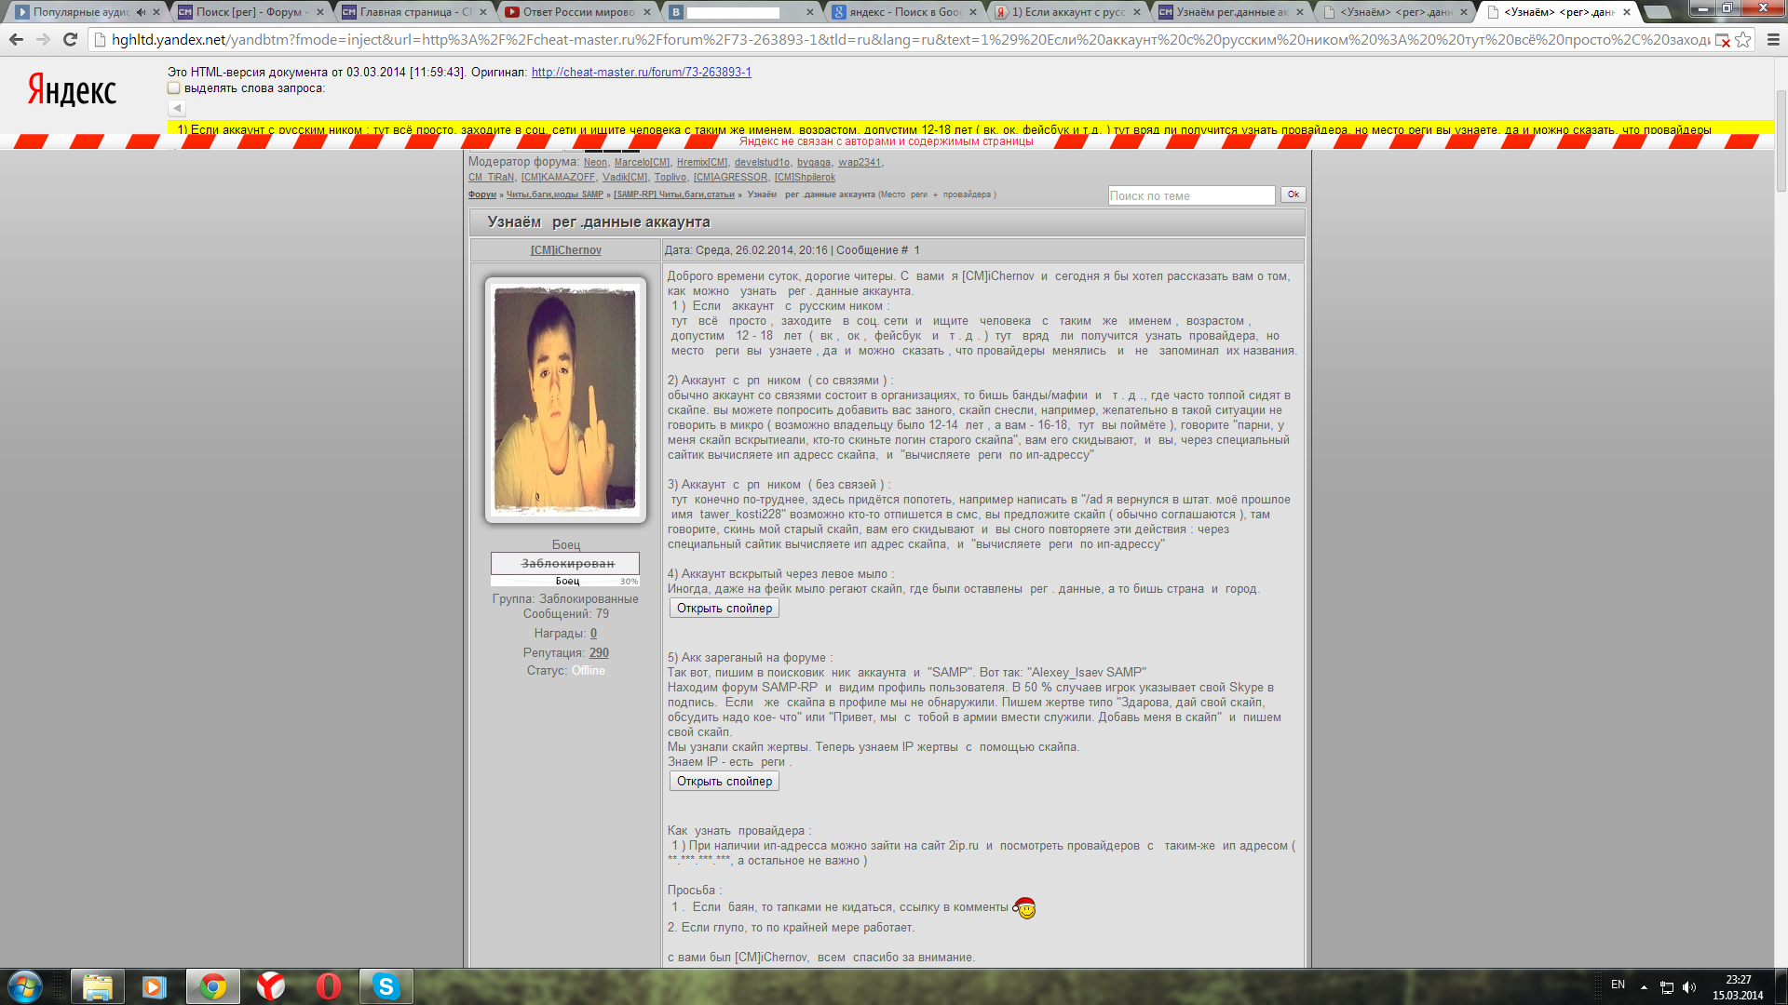
Task: Expand the first 'Открыть спойлер' section
Action: click(724, 609)
